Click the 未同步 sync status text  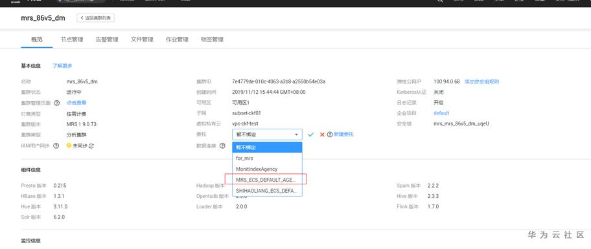click(80, 146)
